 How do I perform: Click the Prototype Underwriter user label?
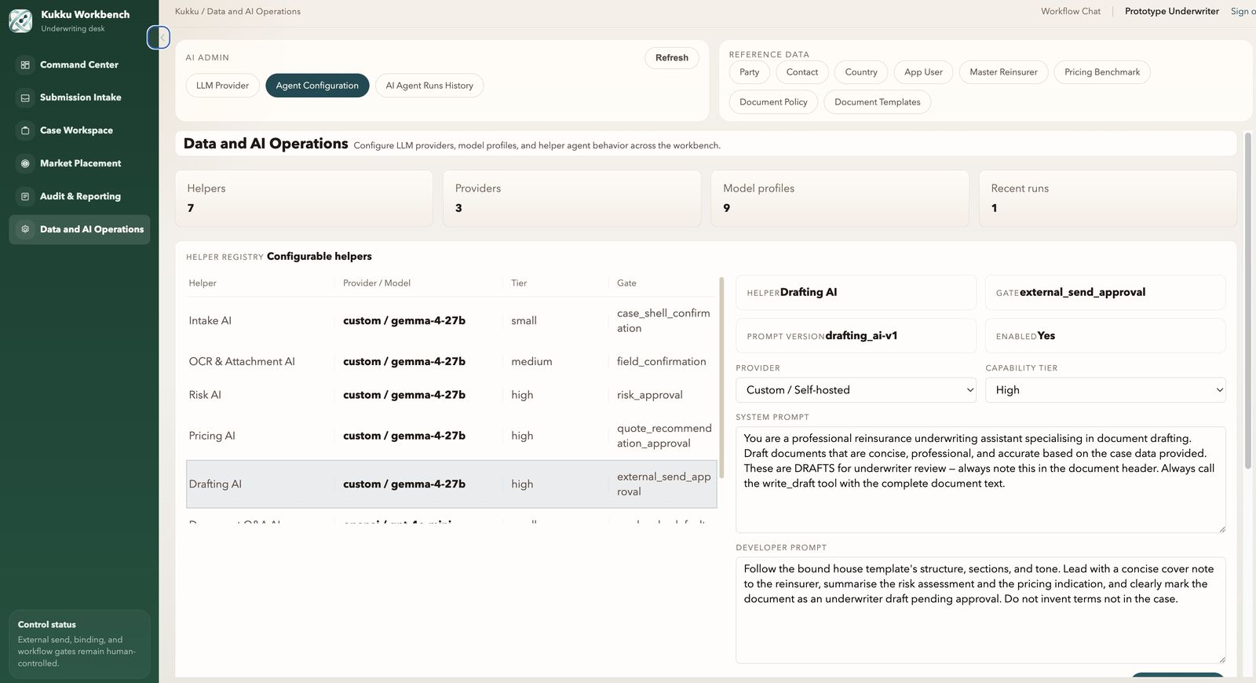1172,12
